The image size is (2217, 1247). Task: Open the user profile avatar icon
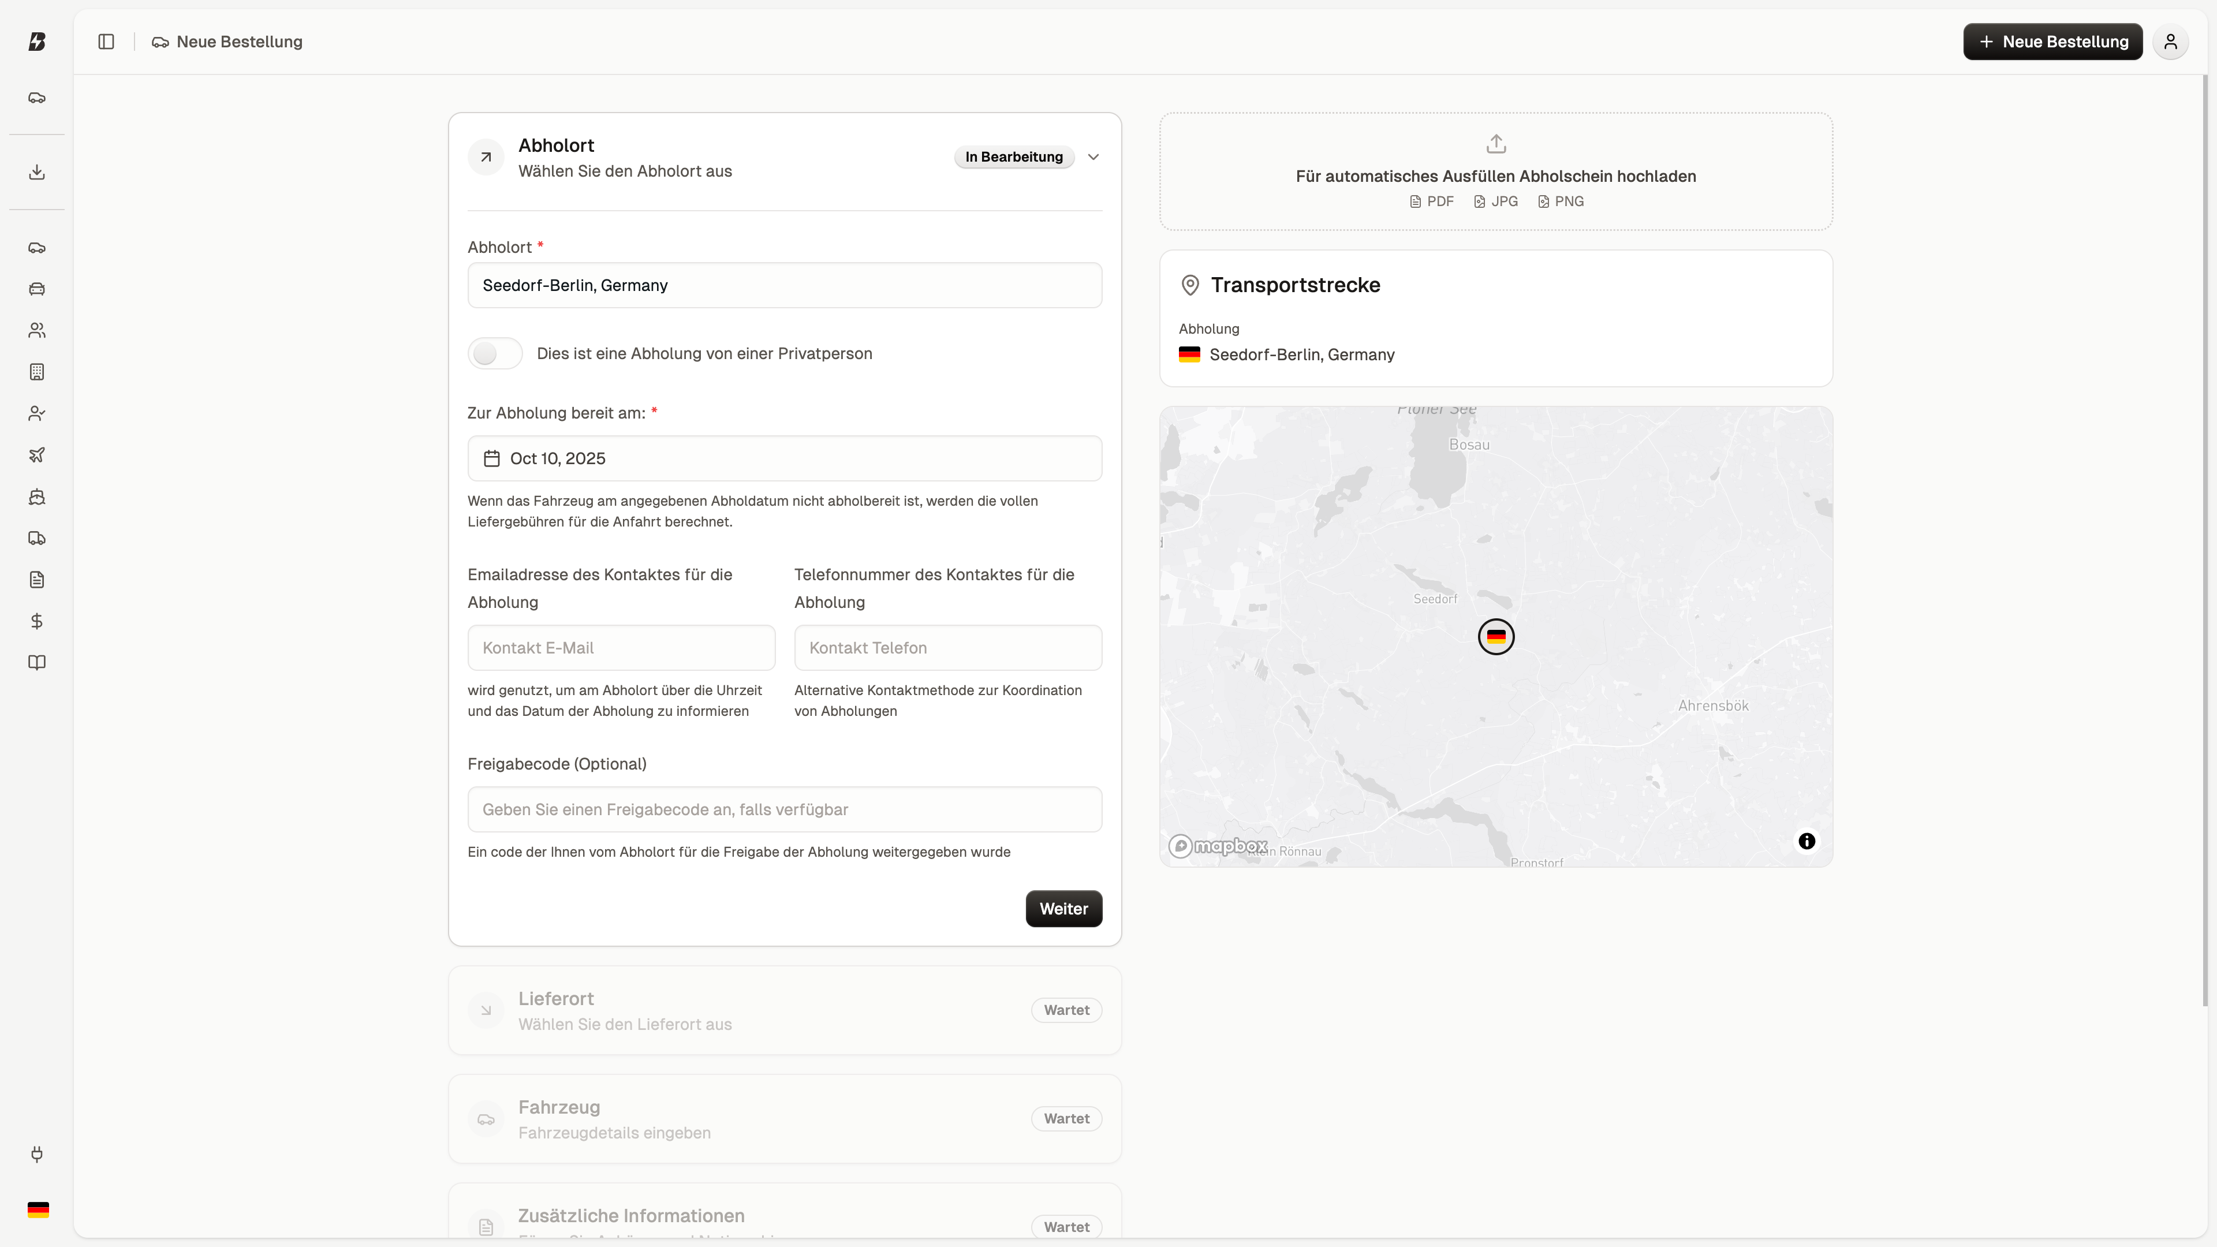tap(2170, 42)
